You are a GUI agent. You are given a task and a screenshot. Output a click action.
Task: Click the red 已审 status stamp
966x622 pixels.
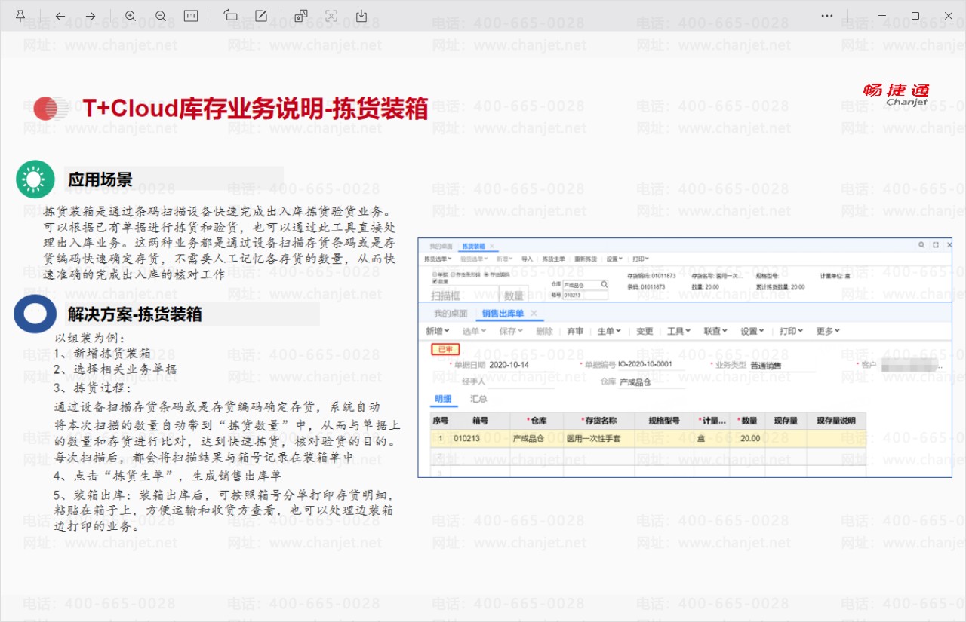point(445,349)
